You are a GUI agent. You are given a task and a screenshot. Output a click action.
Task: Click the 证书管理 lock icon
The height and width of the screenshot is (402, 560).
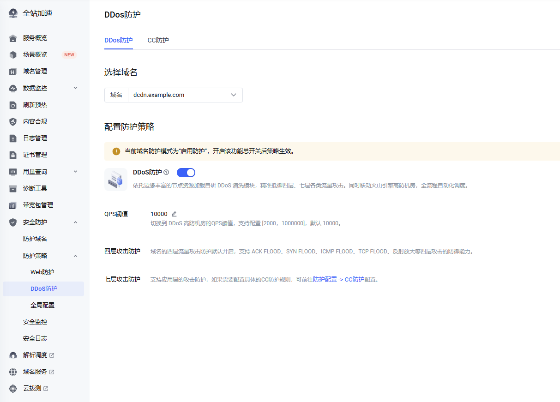[13, 155]
